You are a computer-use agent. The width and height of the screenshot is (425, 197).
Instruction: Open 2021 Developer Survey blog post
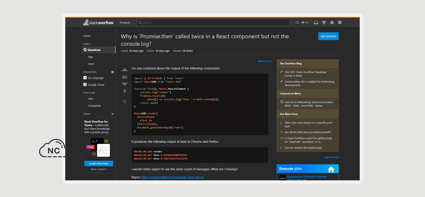(306, 74)
